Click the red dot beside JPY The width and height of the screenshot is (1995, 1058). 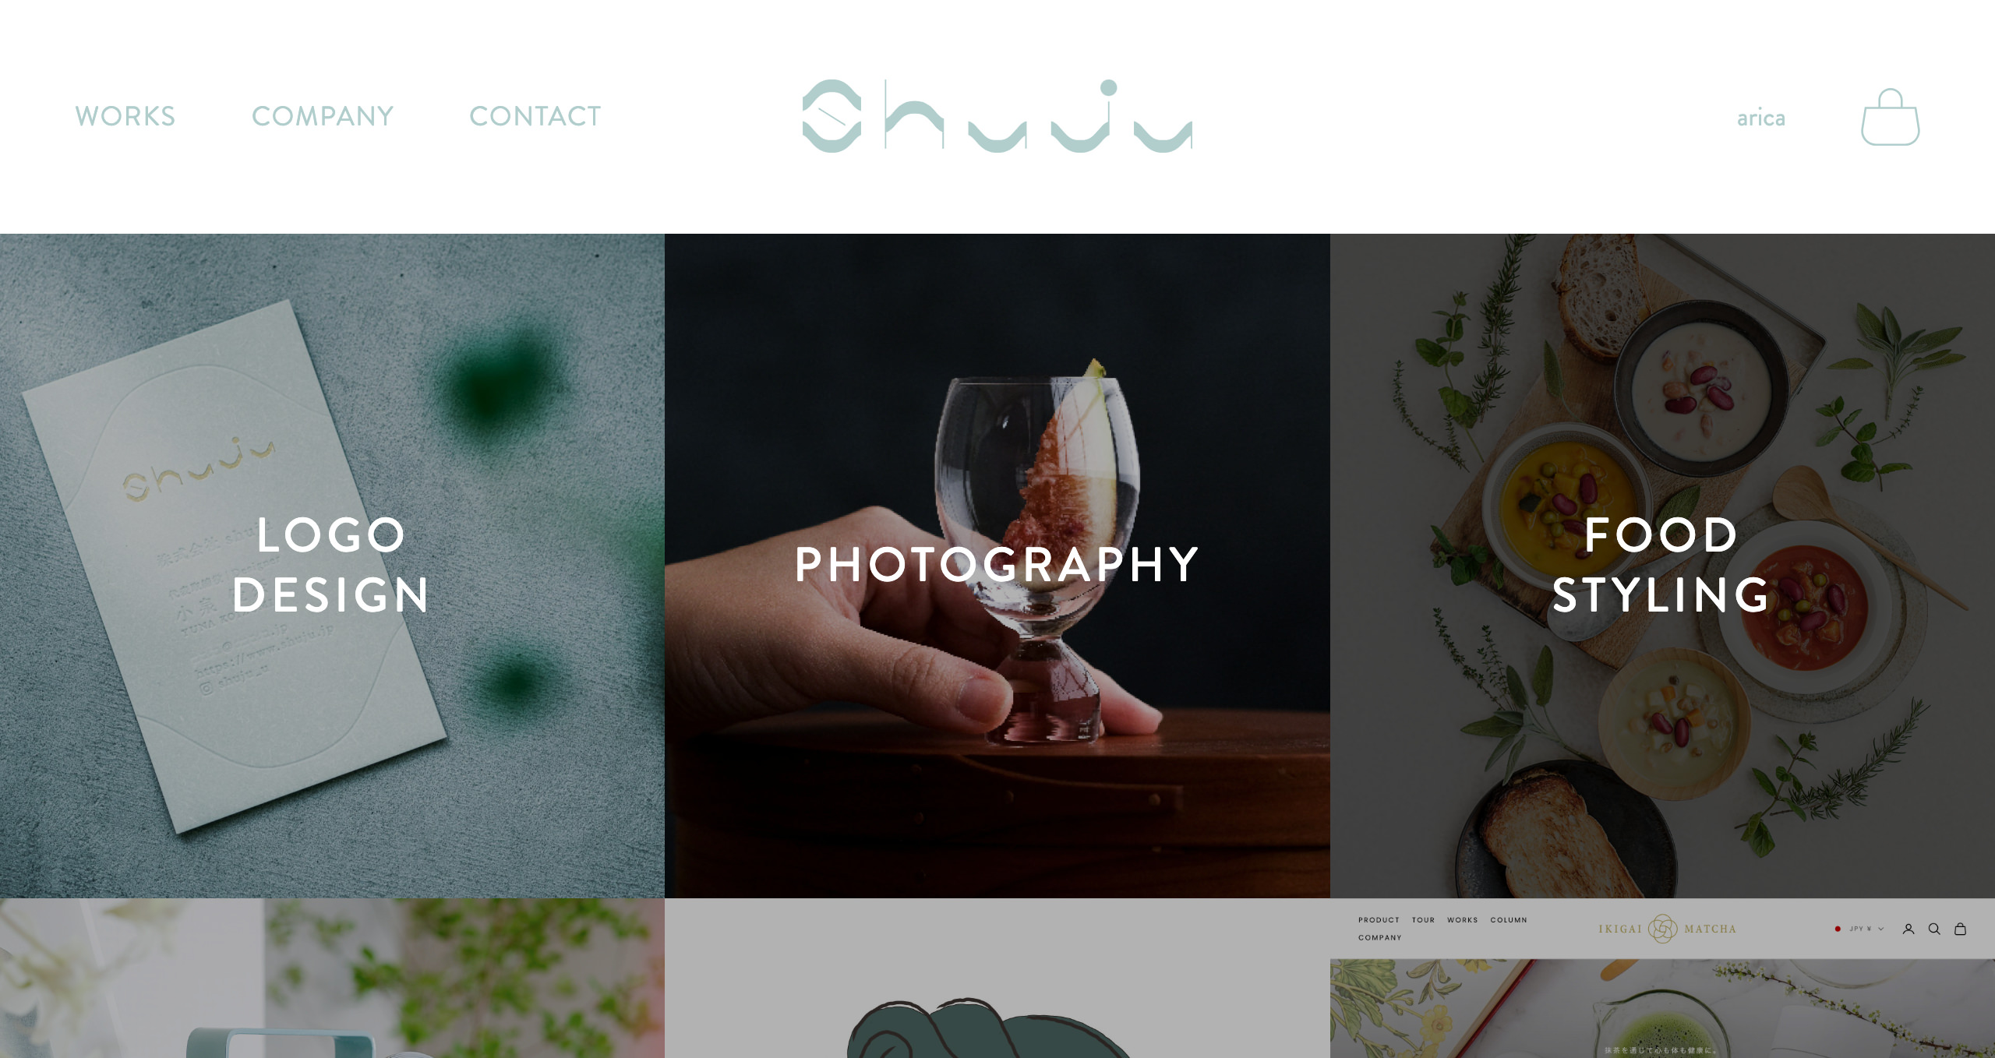[x=1838, y=929]
